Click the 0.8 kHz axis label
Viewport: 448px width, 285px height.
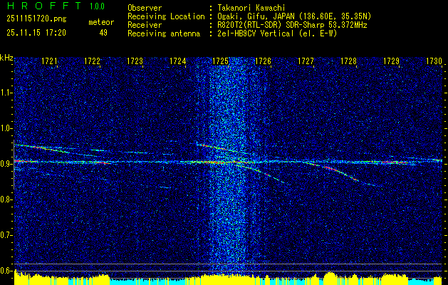coord(6,199)
